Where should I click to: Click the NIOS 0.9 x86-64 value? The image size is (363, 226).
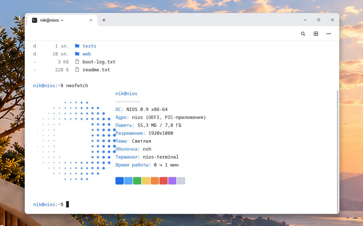click(147, 109)
